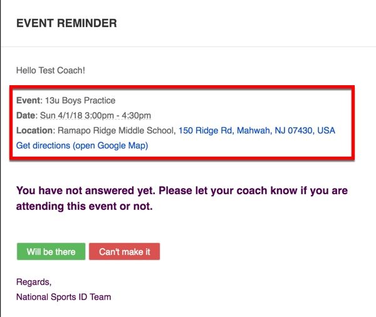Open the Get directions Google Map link
376x317 pixels.
(82, 145)
